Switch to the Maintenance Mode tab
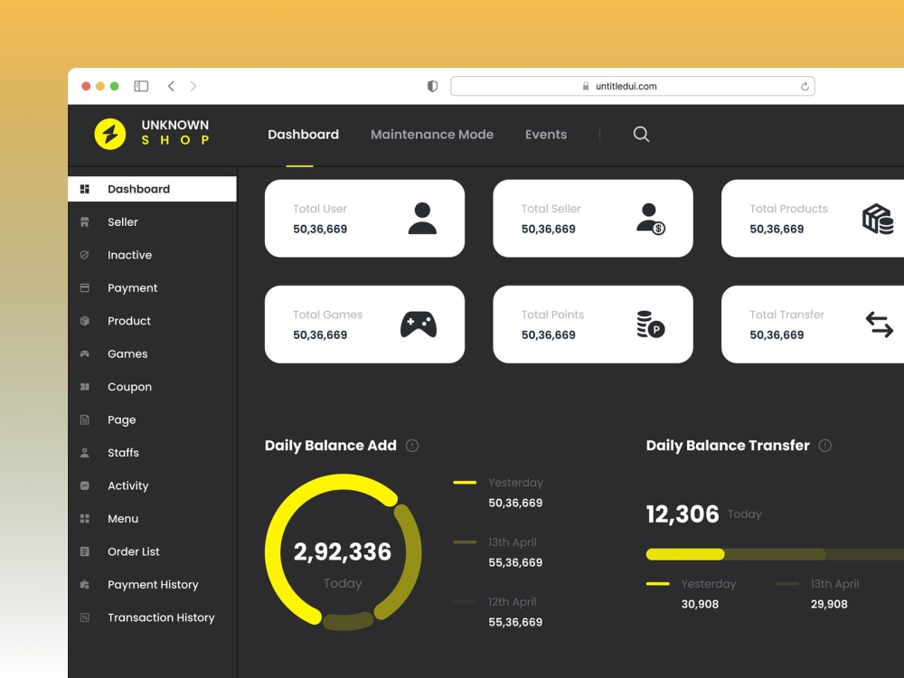 tap(432, 134)
